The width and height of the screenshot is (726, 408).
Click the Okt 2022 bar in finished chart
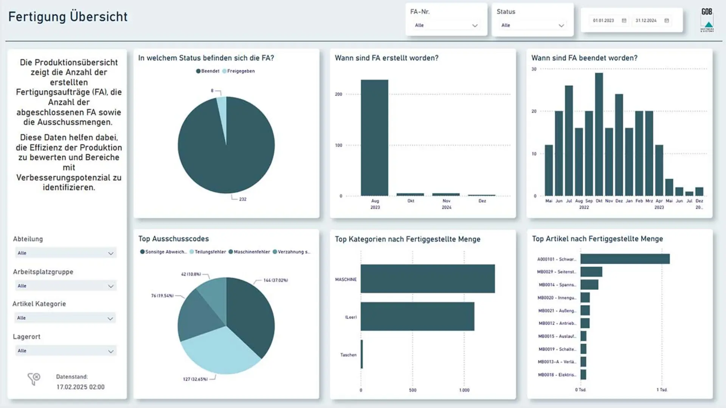pos(599,134)
